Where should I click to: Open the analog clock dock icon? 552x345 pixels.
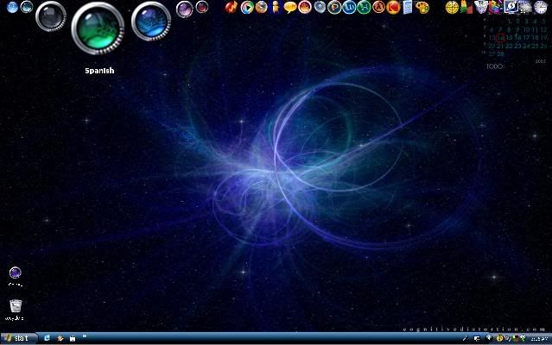[x=540, y=8]
